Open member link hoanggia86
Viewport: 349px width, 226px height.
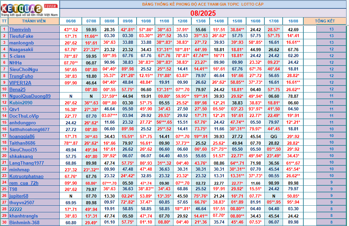click(22, 136)
